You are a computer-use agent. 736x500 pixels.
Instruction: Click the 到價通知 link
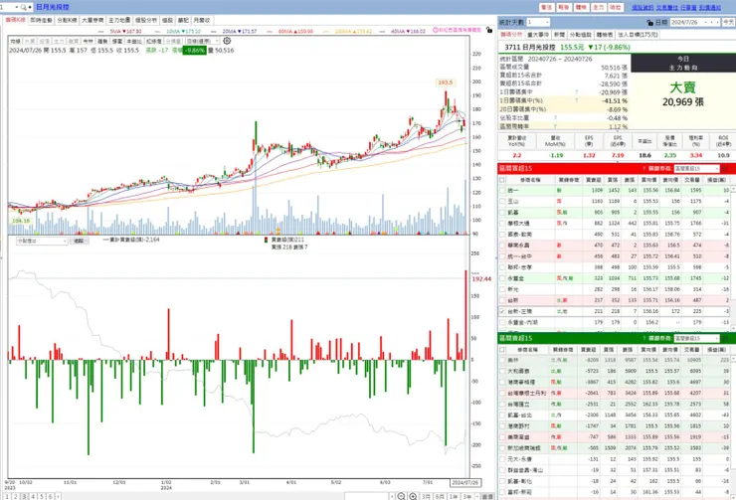[710, 8]
